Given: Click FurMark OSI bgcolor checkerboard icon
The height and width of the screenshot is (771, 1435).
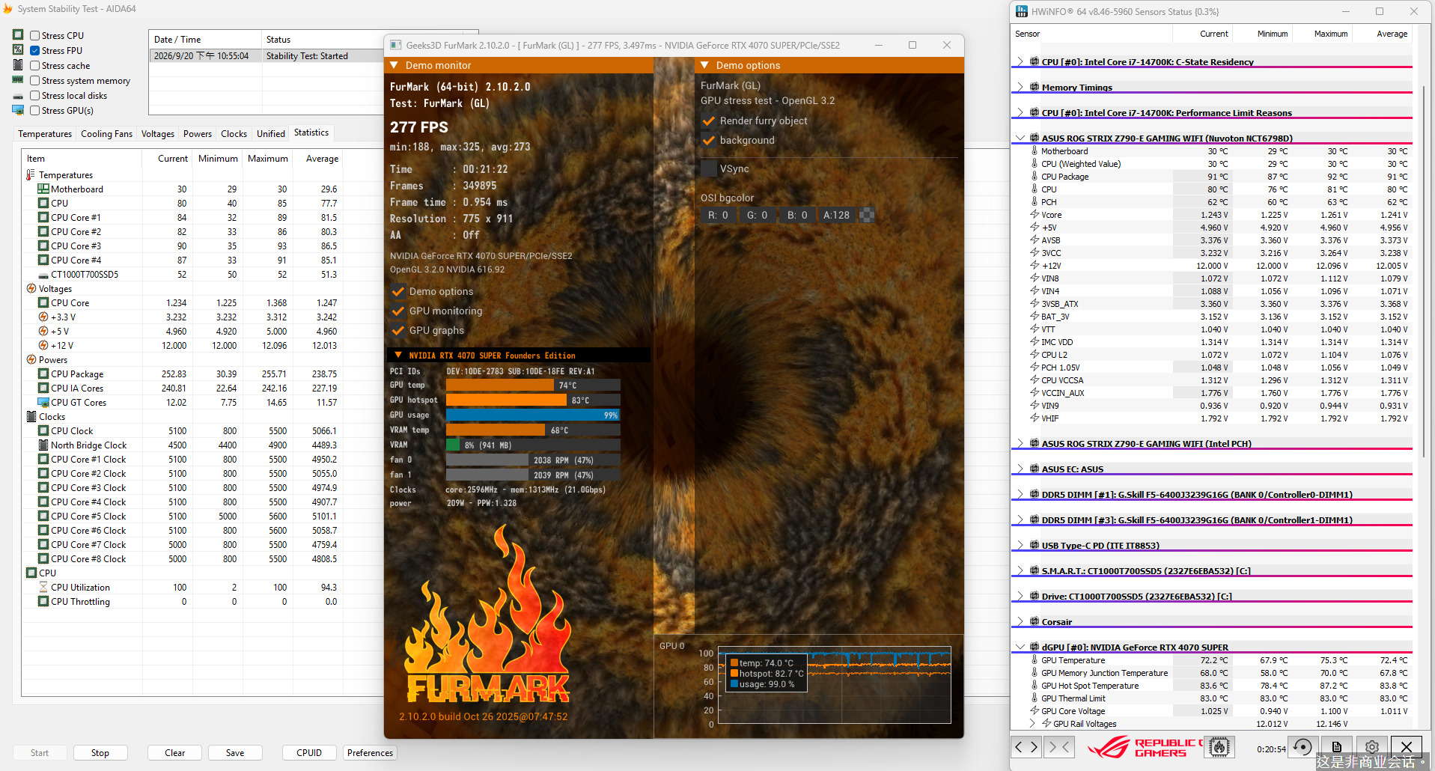Looking at the screenshot, I should pos(867,215).
